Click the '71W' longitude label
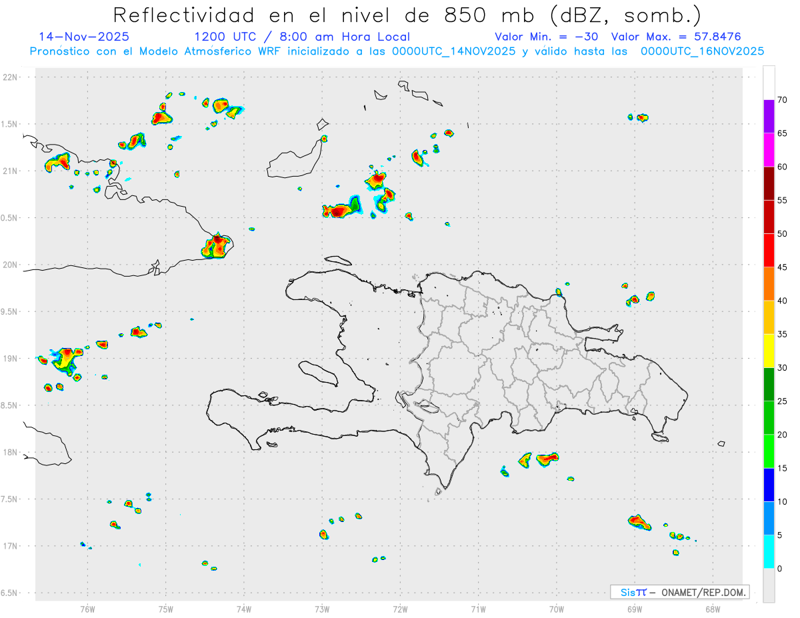The height and width of the screenshot is (618, 800). [x=478, y=609]
